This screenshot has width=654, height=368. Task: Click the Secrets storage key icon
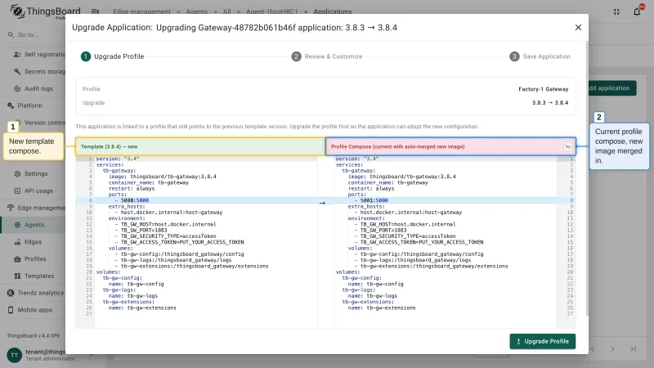tap(17, 71)
